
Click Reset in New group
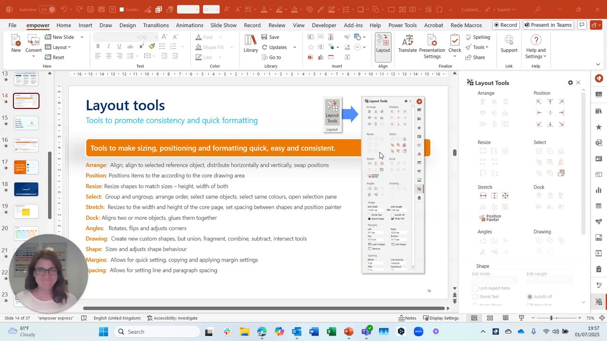tap(55, 57)
